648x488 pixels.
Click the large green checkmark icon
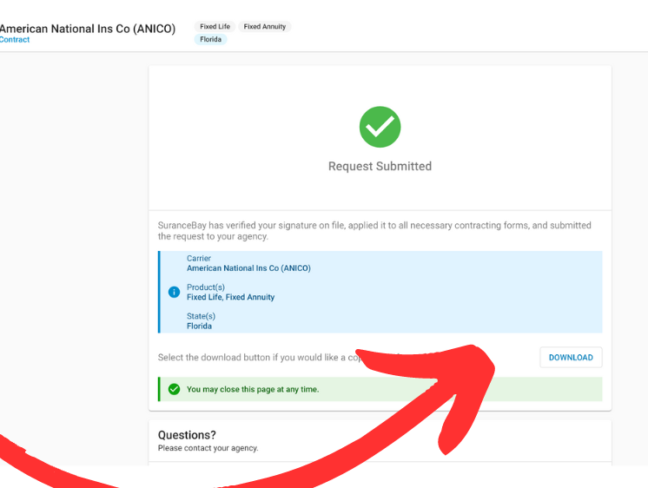point(380,127)
